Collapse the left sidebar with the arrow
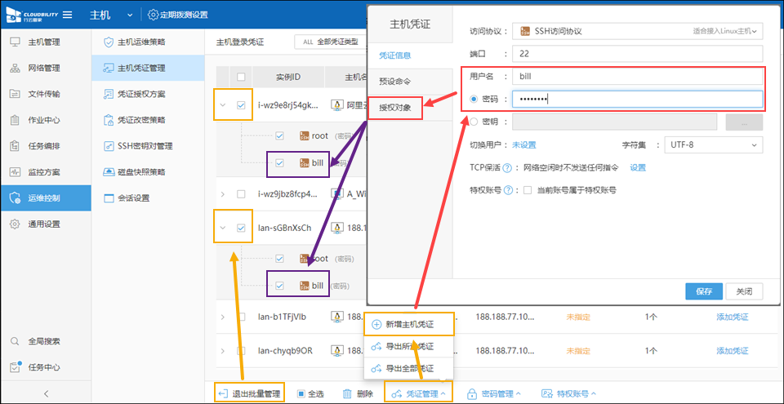This screenshot has height=404, width=784. point(46,393)
